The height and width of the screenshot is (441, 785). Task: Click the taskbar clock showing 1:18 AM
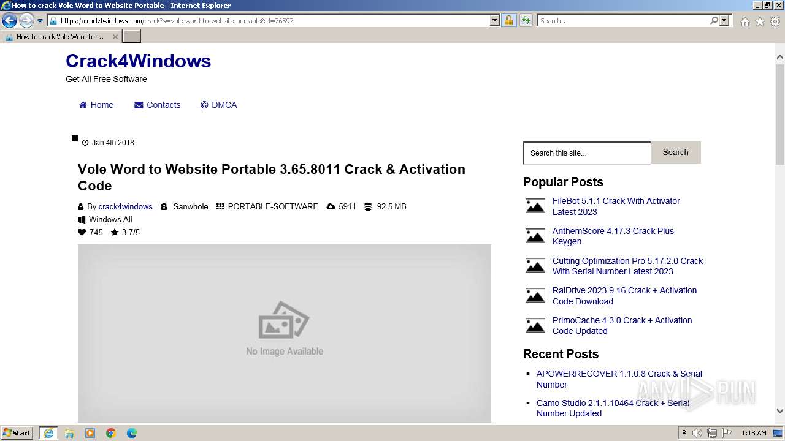click(x=754, y=433)
